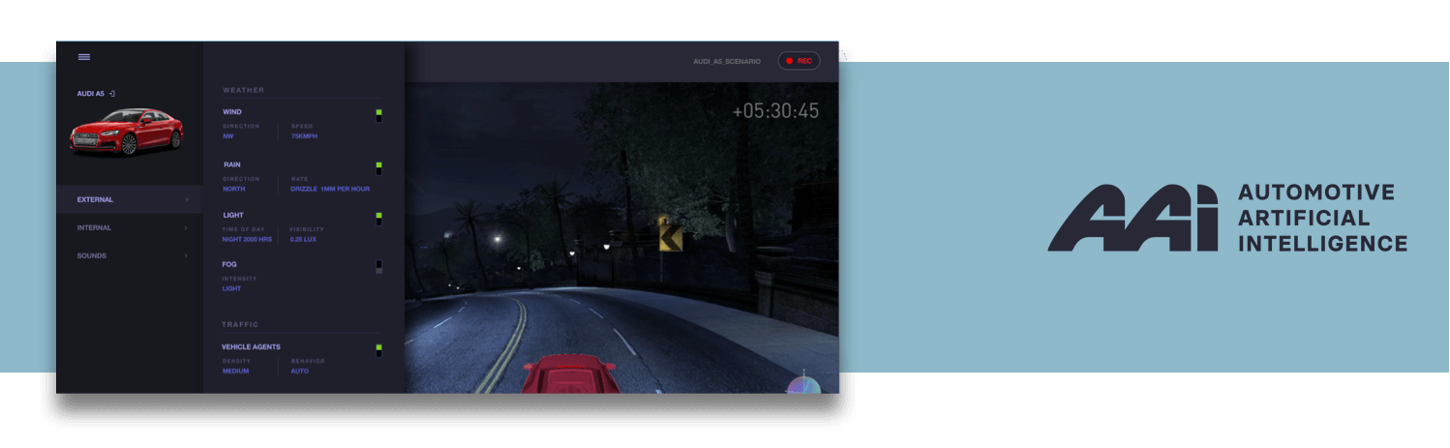The width and height of the screenshot is (1450, 448).
Task: Click the +05:30:45 timer display
Action: click(x=775, y=111)
